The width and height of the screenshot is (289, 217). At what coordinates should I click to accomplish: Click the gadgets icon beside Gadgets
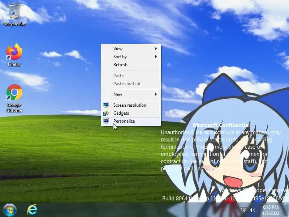106,113
